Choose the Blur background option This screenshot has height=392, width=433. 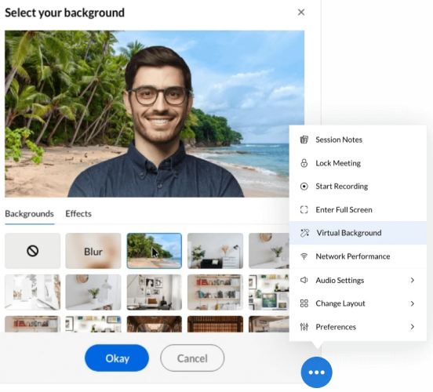click(93, 251)
